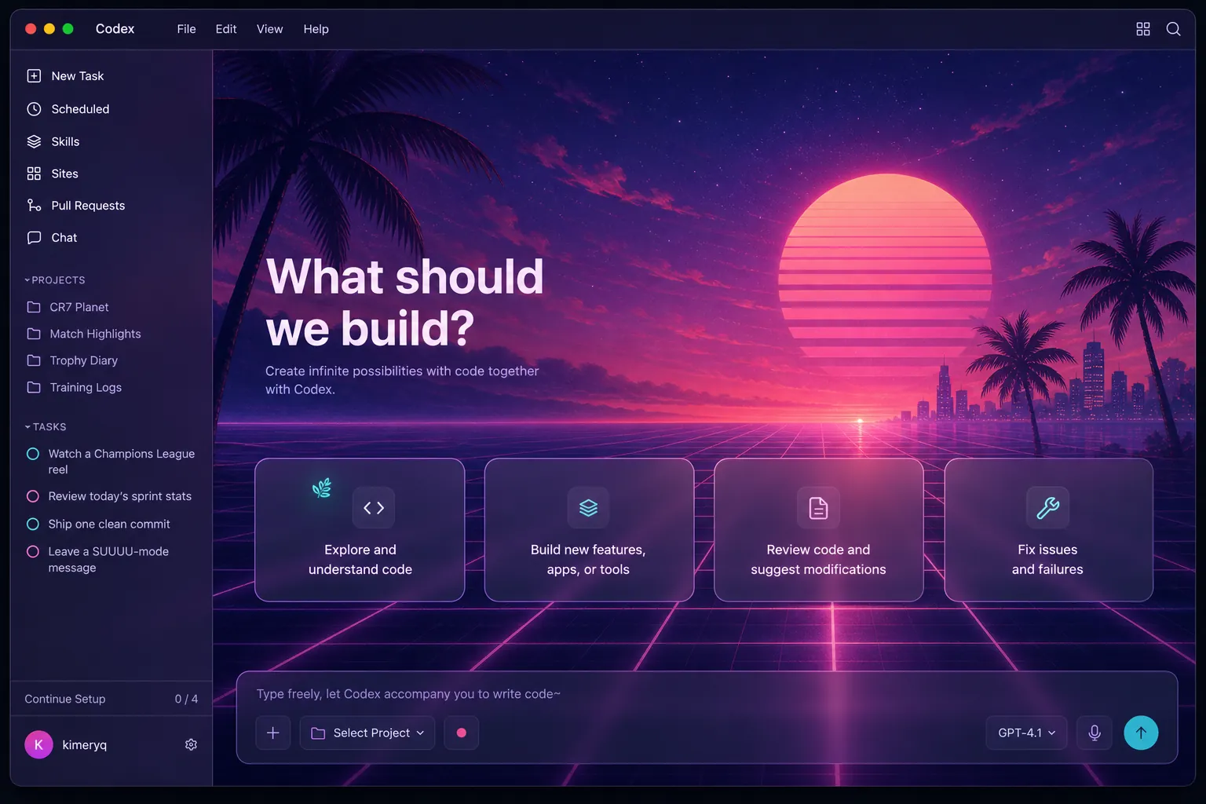The height and width of the screenshot is (804, 1206).
Task: Click the Sites label in sidebar
Action: (x=64, y=174)
